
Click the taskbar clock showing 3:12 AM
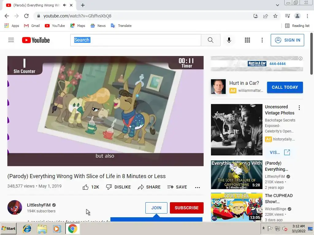tap(298, 228)
